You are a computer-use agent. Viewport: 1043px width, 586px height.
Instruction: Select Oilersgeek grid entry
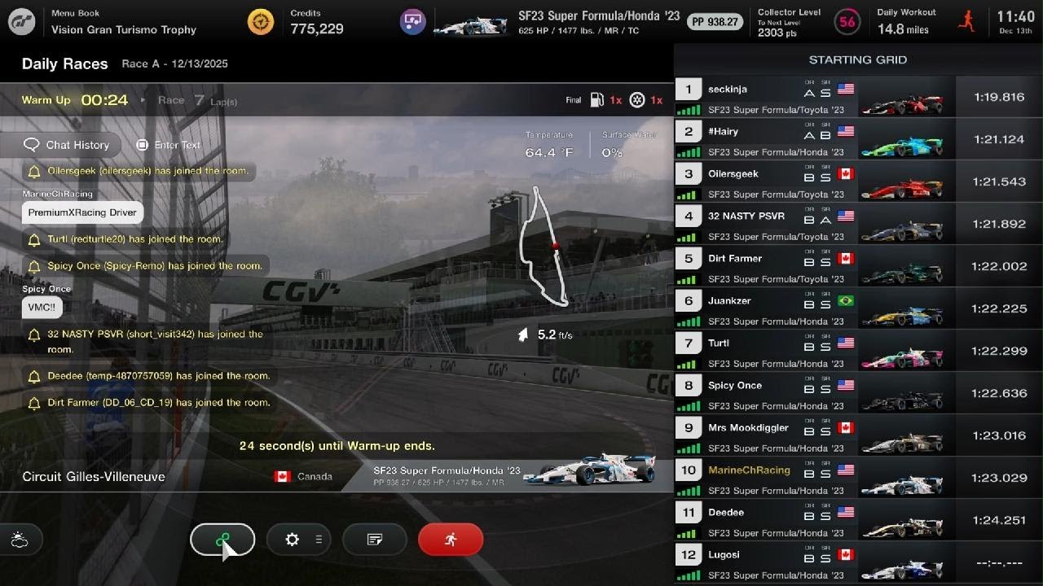coord(858,182)
